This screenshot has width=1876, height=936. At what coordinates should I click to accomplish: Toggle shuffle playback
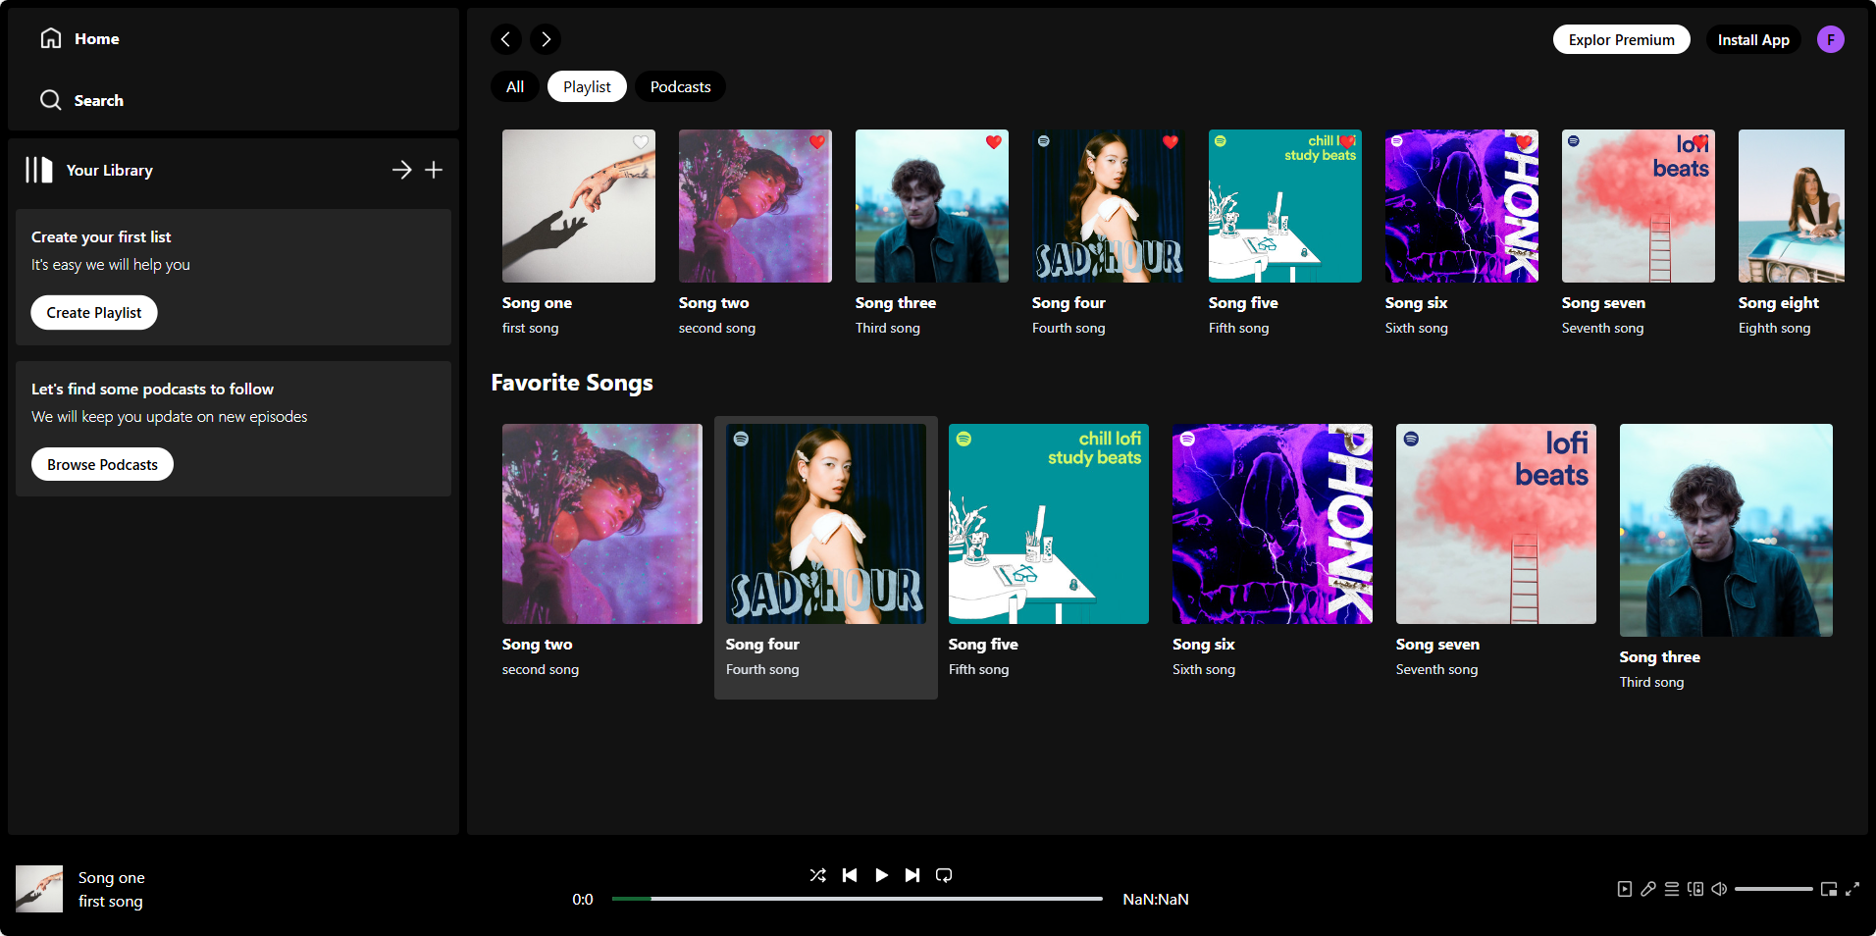click(818, 875)
